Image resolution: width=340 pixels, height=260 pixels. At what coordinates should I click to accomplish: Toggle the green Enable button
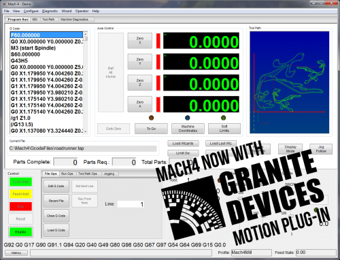(x=20, y=232)
